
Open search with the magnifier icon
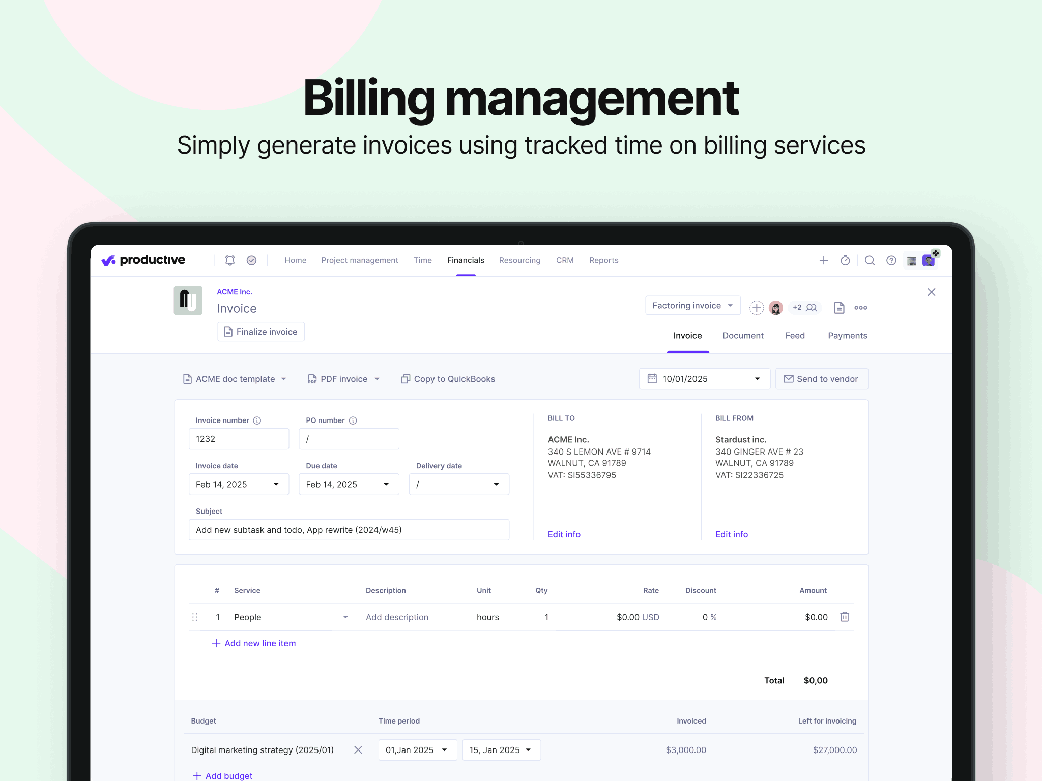tap(870, 260)
